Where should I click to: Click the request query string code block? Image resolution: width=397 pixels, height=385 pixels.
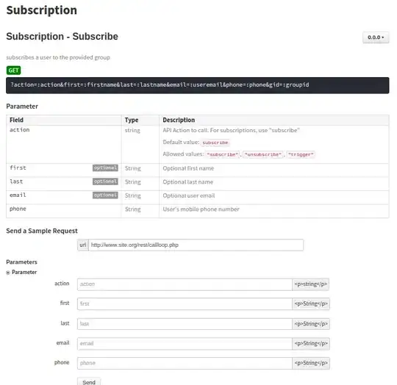[x=198, y=85]
